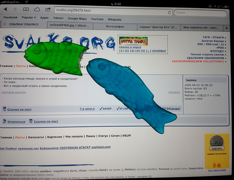Click the '? я чото п' link
Screen dimensions: 234x180
[x=87, y=109]
